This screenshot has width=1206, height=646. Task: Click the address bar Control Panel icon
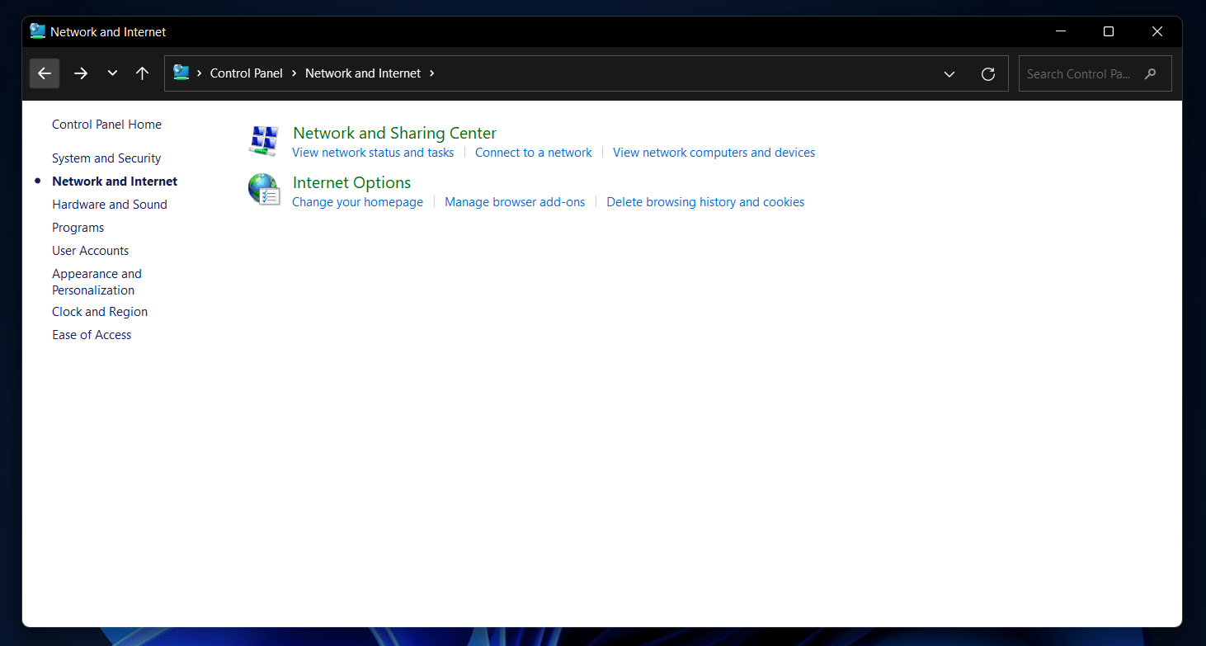[181, 73]
